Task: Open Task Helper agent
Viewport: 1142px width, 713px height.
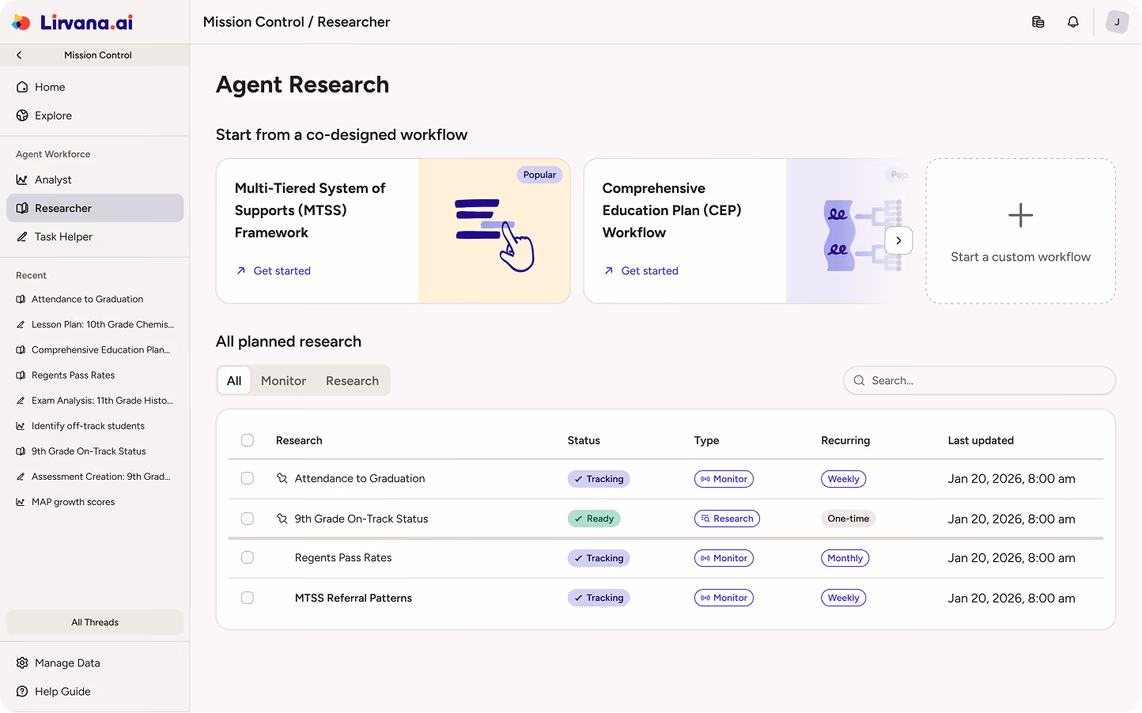Action: pos(95,236)
